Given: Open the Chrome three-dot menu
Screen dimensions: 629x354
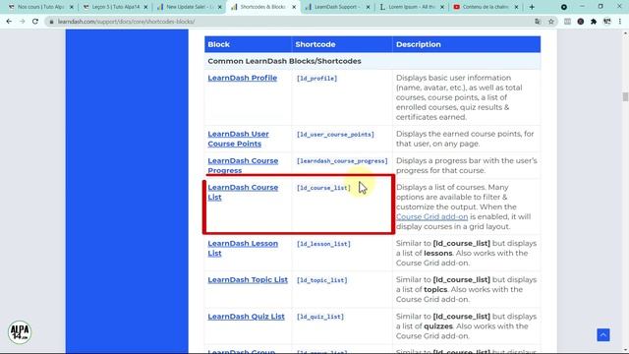Looking at the screenshot, I should pos(620,22).
